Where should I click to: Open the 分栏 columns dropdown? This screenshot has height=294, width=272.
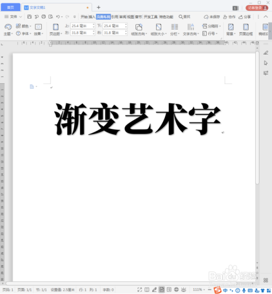[175, 29]
